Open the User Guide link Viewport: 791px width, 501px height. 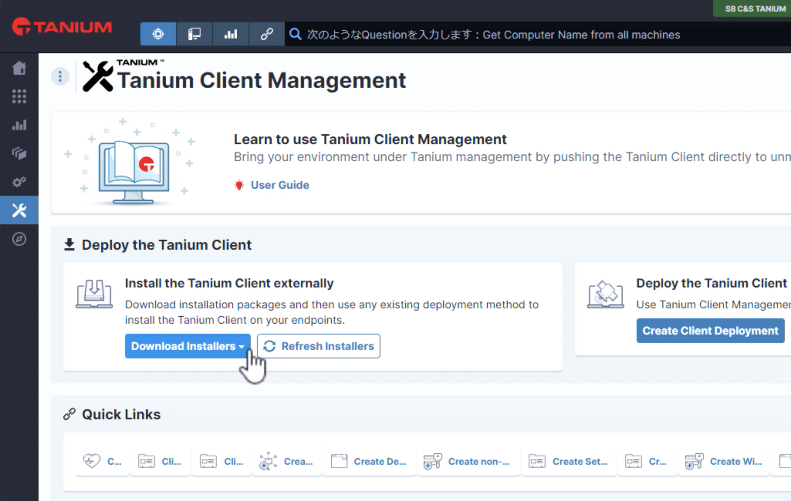(280, 185)
